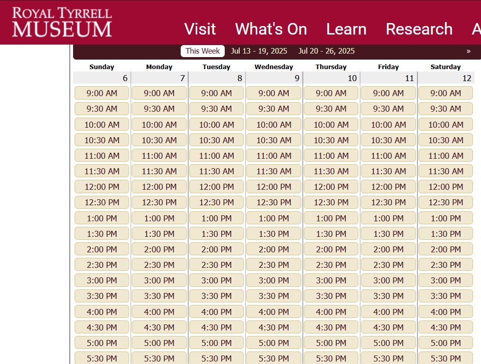The image size is (481, 364).
Task: Switch to Jul 13 - 19, 2025 week
Action: tap(259, 51)
